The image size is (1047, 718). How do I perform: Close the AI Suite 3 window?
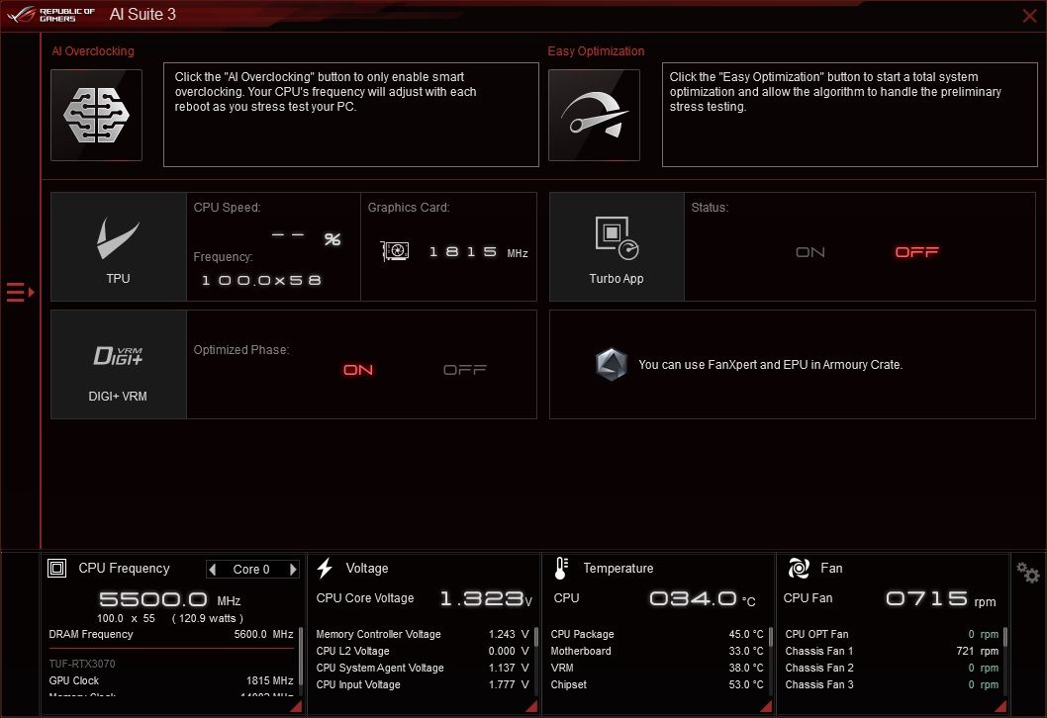point(1029,16)
